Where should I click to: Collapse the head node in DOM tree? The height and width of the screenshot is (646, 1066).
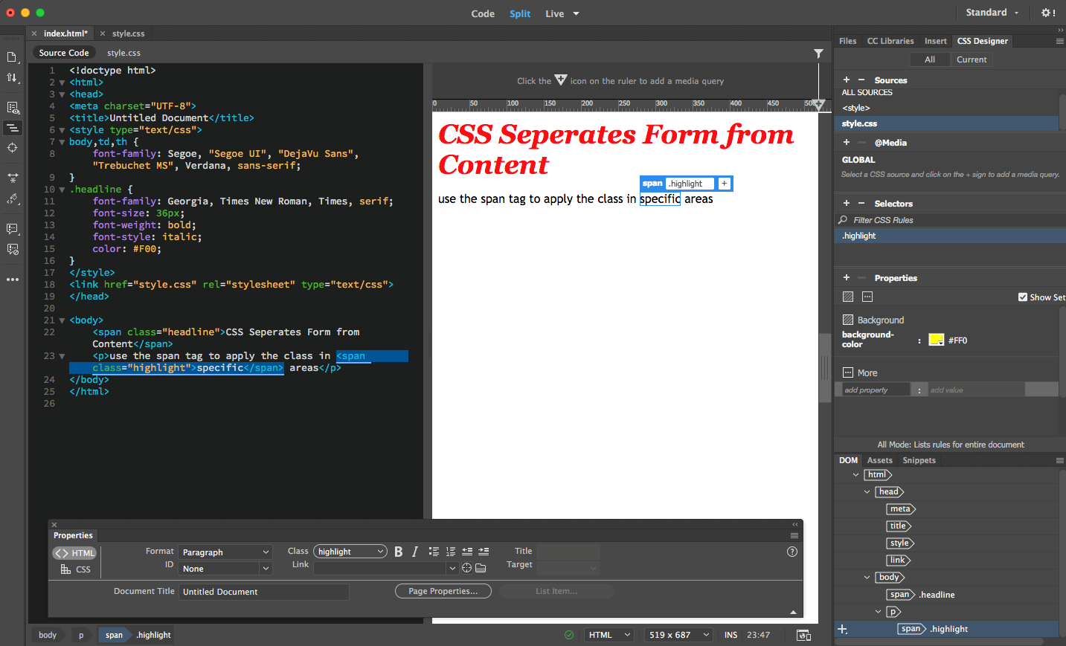tap(867, 492)
